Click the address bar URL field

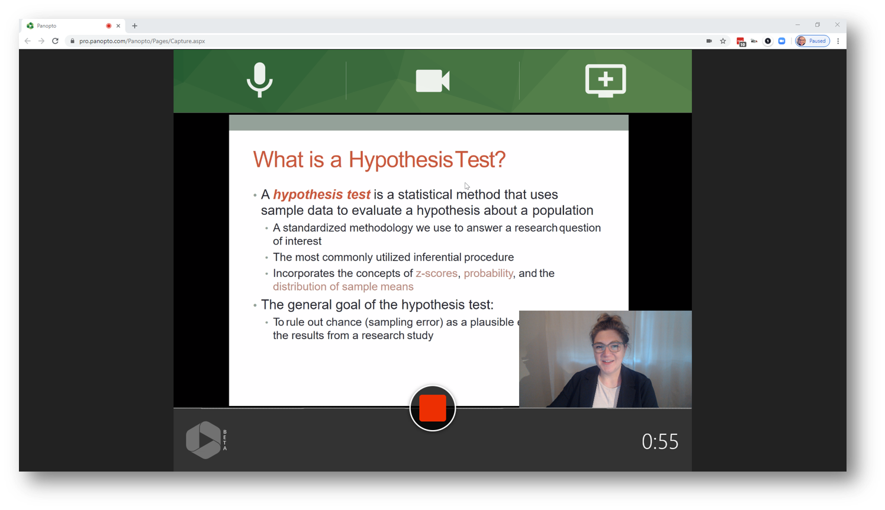(355, 41)
